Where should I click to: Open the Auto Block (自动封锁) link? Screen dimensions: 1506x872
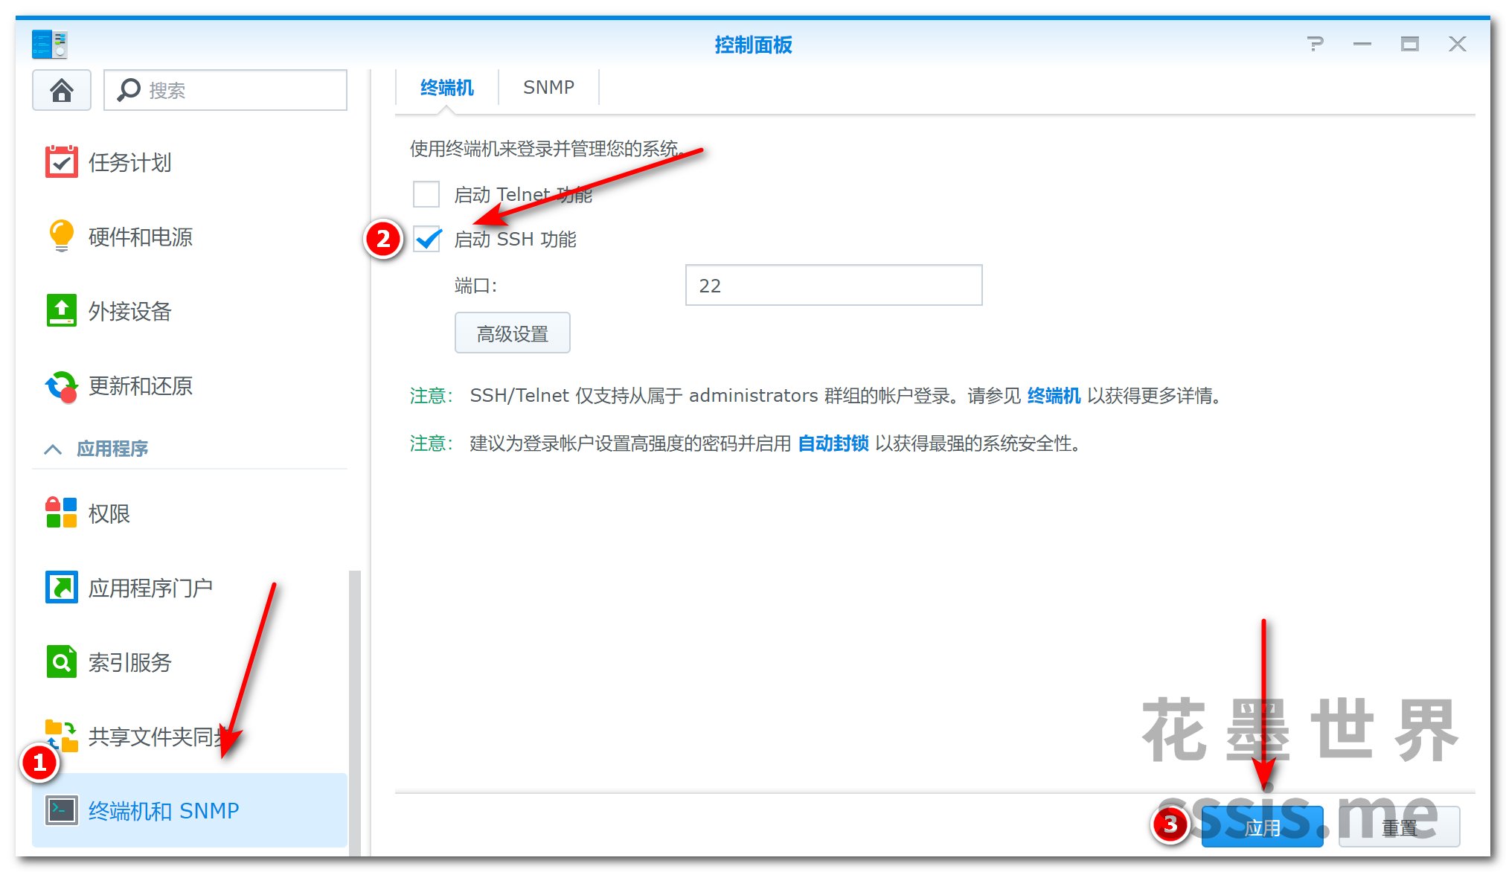coord(833,443)
